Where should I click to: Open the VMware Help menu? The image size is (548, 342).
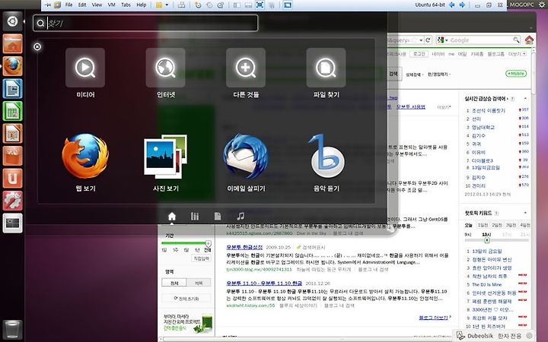point(142,5)
